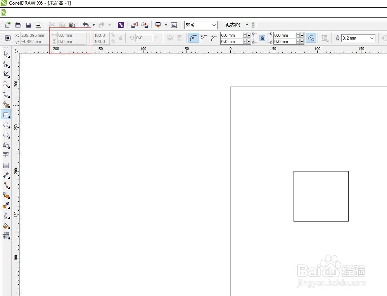Viewport: 387px width, 296px height.
Task: Select the Pick tool
Action: (x=6, y=54)
